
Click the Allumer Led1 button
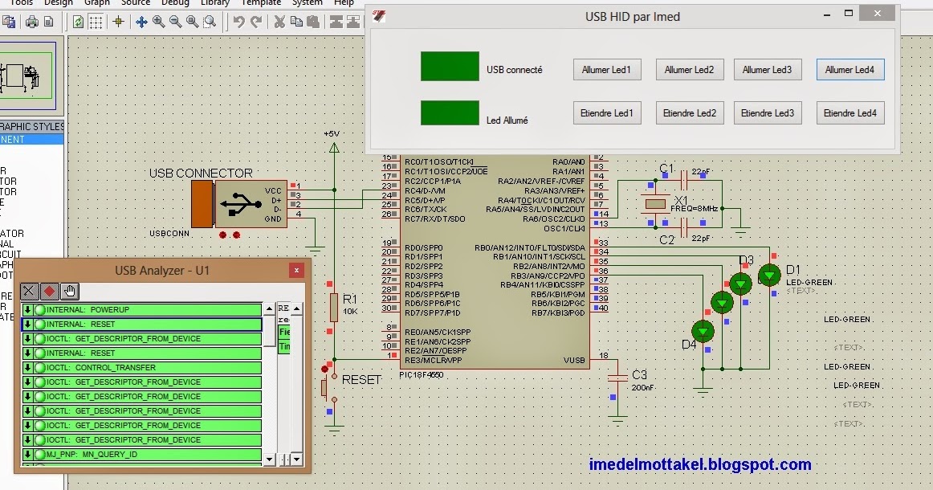click(607, 69)
